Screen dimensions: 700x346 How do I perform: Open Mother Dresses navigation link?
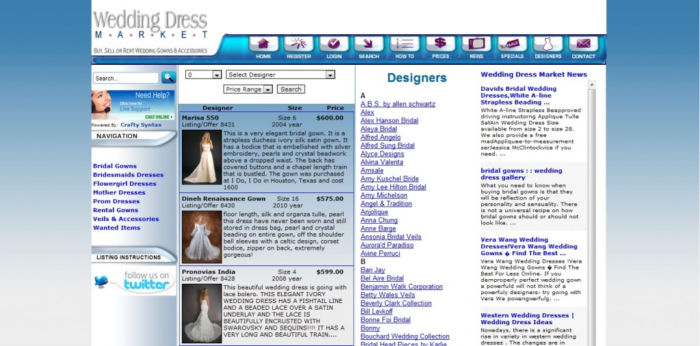coord(119,192)
